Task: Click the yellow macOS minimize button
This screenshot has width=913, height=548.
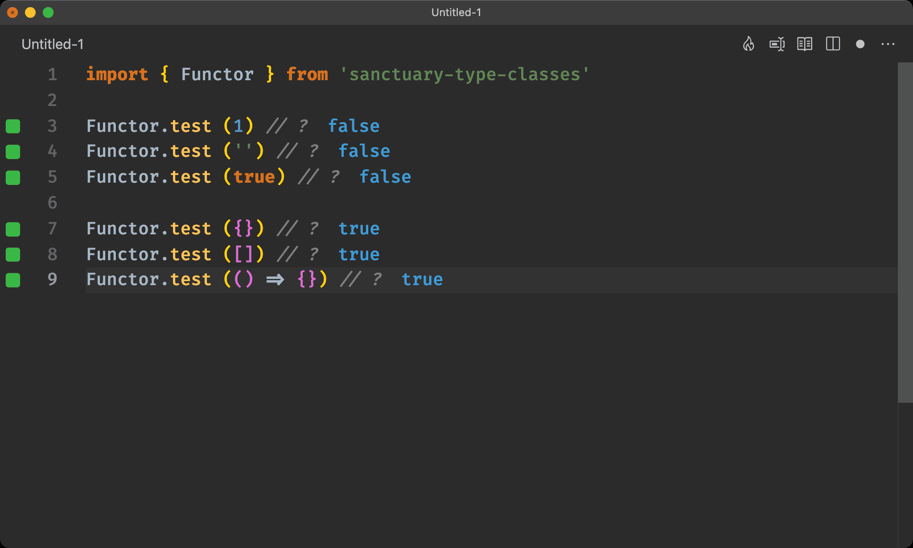Action: coord(30,12)
